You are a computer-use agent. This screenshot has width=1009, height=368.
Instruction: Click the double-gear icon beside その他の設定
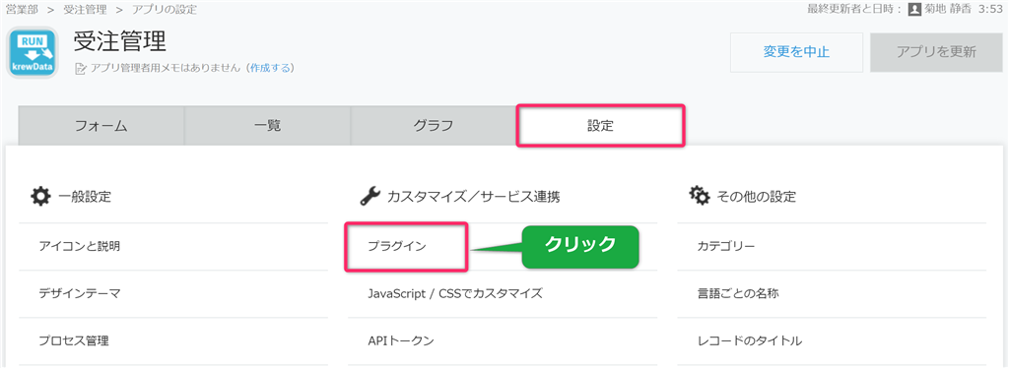click(x=700, y=195)
